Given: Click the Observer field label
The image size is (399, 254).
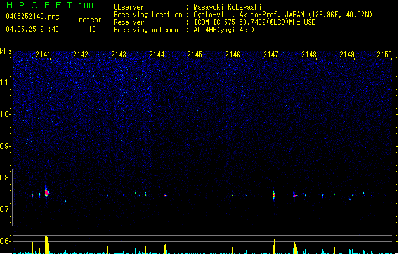Looking at the screenshot, I should point(129,7).
